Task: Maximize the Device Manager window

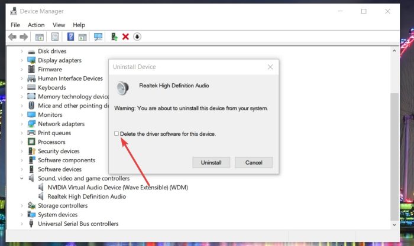Action: click(x=364, y=11)
